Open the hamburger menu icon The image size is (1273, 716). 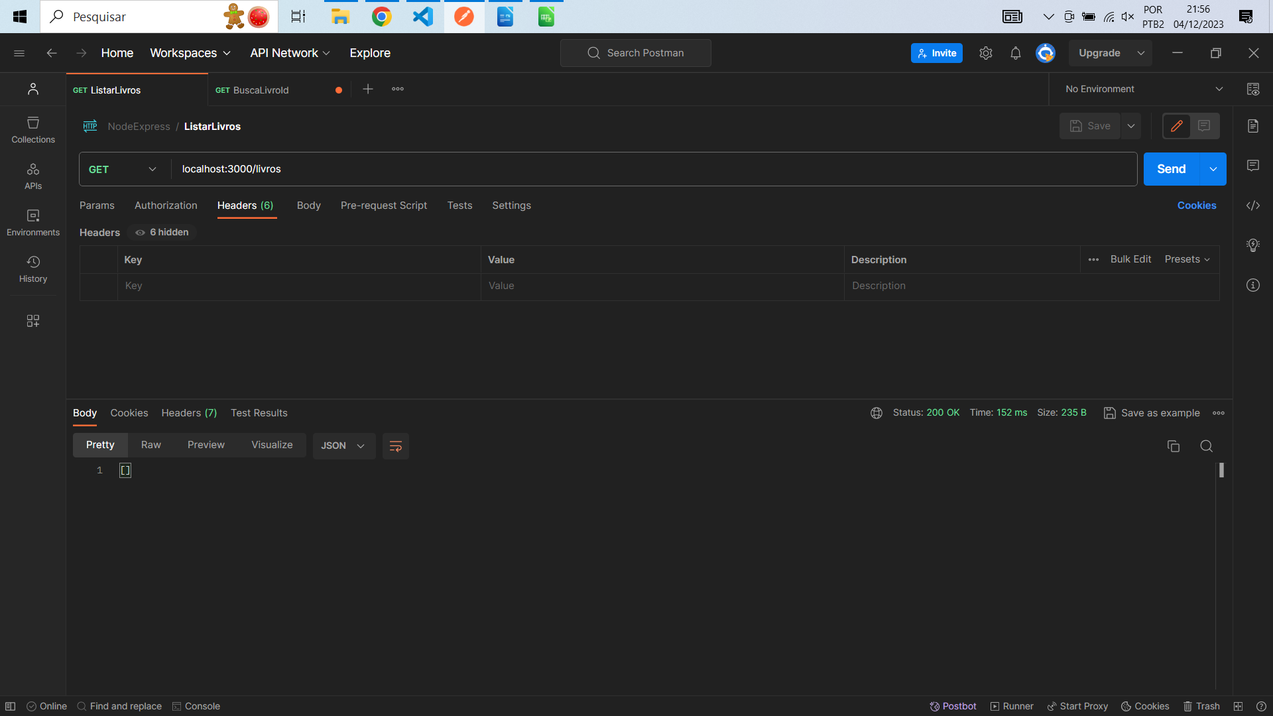click(x=19, y=53)
